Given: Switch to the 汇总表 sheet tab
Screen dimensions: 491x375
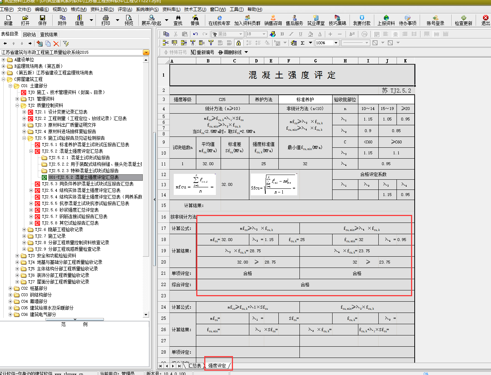Looking at the screenshot, I should click(x=194, y=366).
